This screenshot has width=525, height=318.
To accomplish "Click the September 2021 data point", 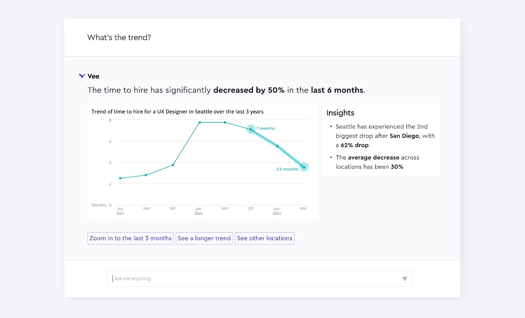I will (173, 165).
